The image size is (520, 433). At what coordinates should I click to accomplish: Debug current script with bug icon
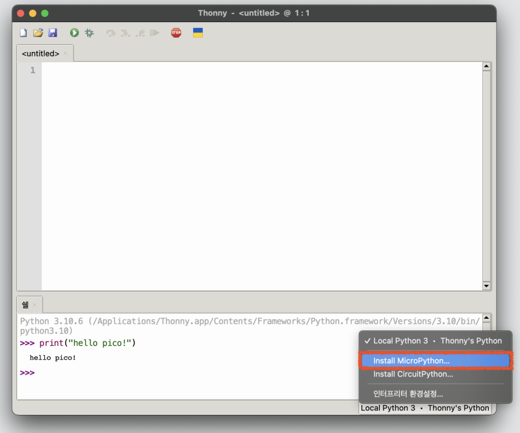coord(89,33)
